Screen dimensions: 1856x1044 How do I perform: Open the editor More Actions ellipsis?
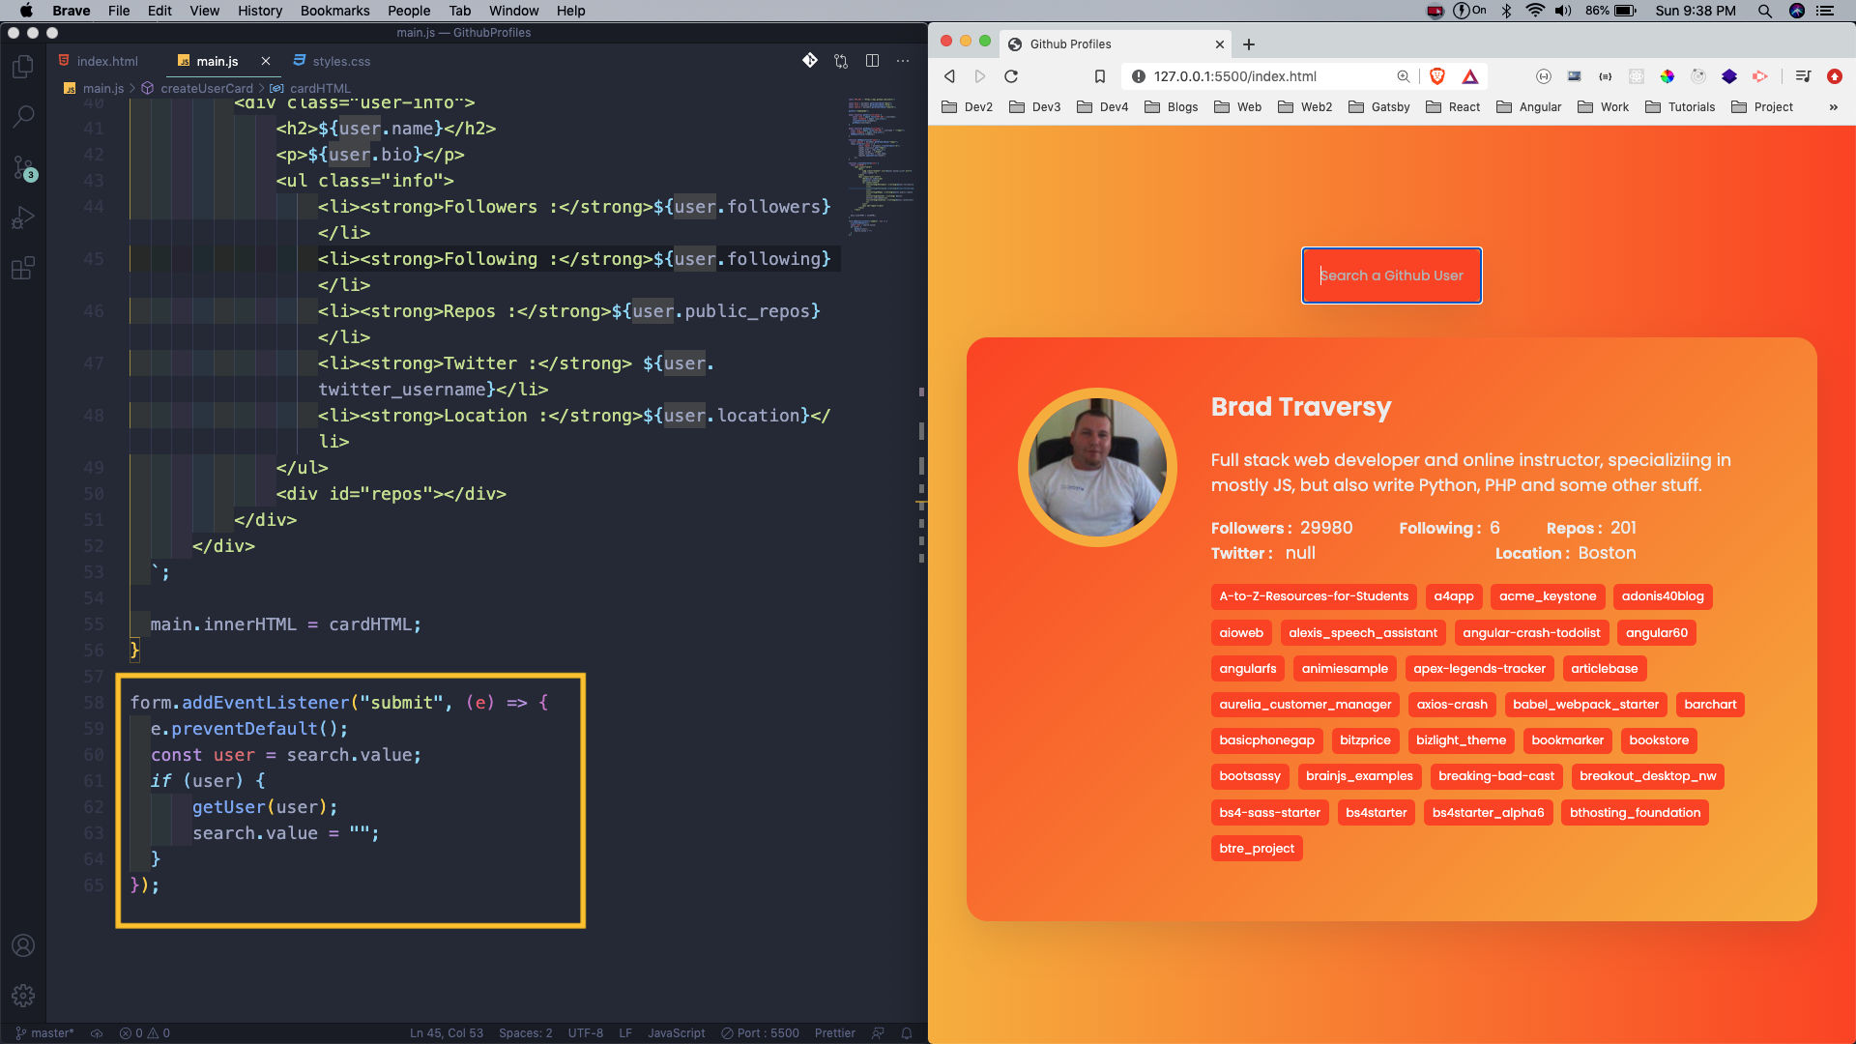tap(903, 61)
